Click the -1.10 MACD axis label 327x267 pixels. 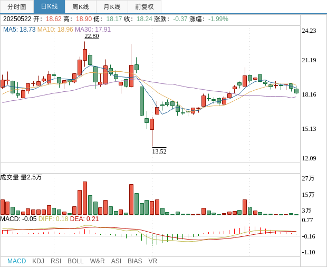point(309,252)
